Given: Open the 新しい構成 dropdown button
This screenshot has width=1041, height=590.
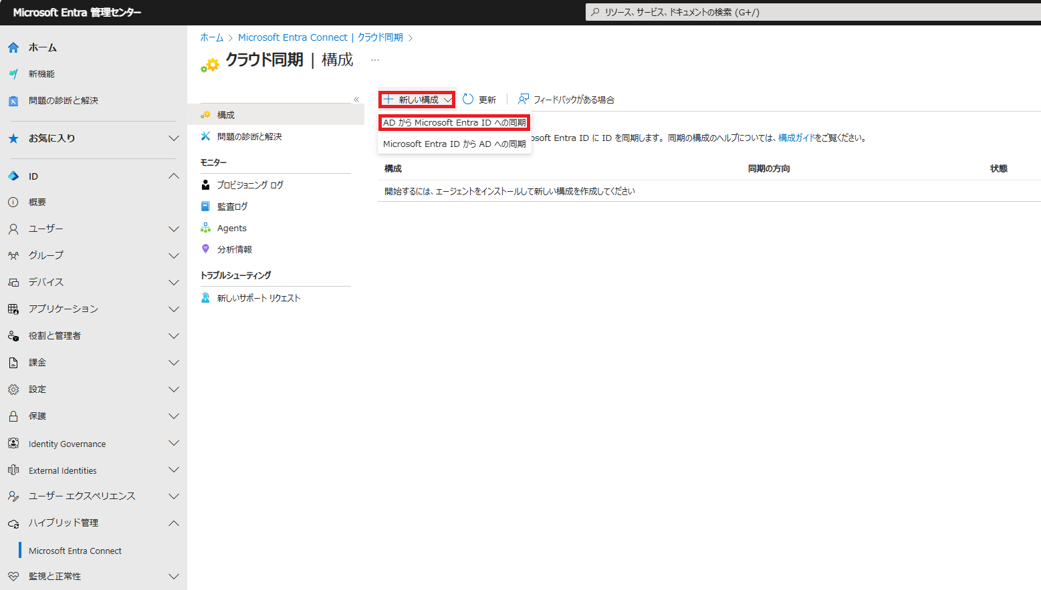Looking at the screenshot, I should [x=416, y=99].
